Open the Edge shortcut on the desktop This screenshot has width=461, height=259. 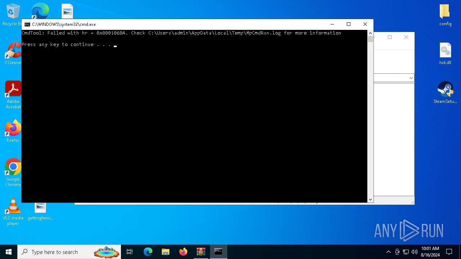[x=40, y=11]
